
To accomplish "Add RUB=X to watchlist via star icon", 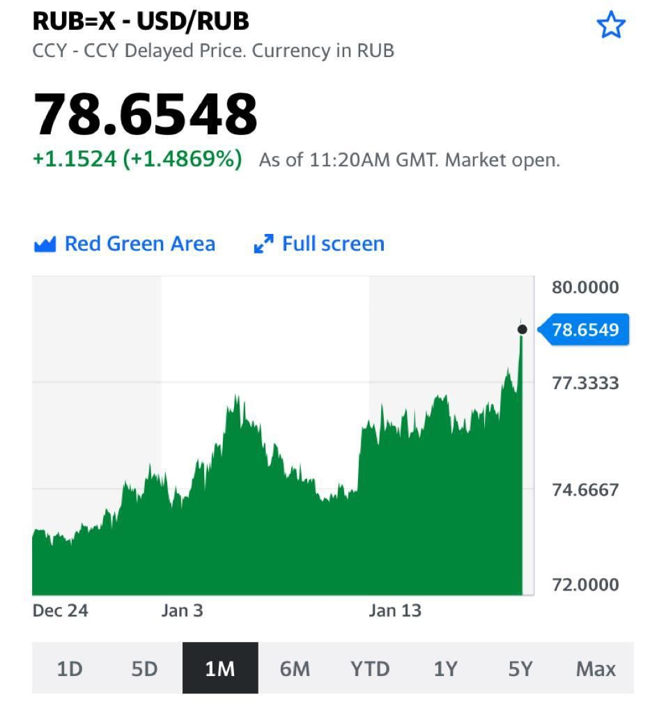I will (x=610, y=26).
